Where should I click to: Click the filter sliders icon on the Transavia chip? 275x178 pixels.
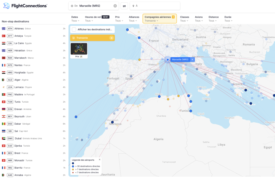click(x=74, y=38)
